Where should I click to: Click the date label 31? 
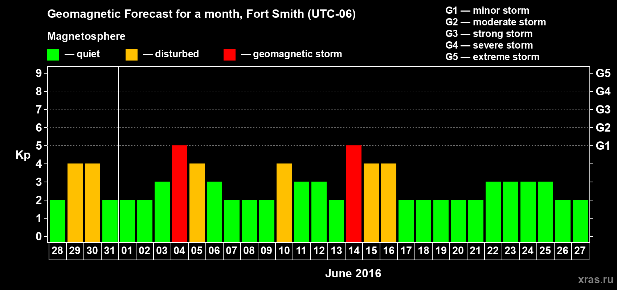(x=110, y=250)
